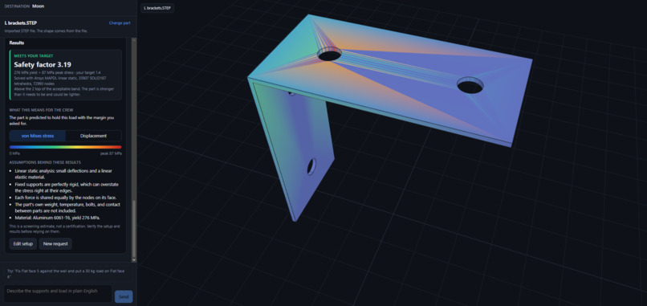Viewport: 647px width, 306px height.
Task: Click the Destination 'Moon' value
Action: 38,6
